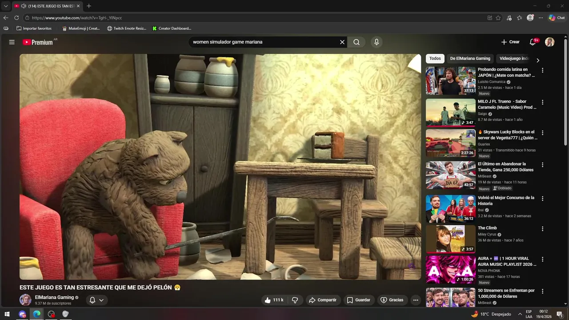Open Windows Start menu

tap(7, 314)
